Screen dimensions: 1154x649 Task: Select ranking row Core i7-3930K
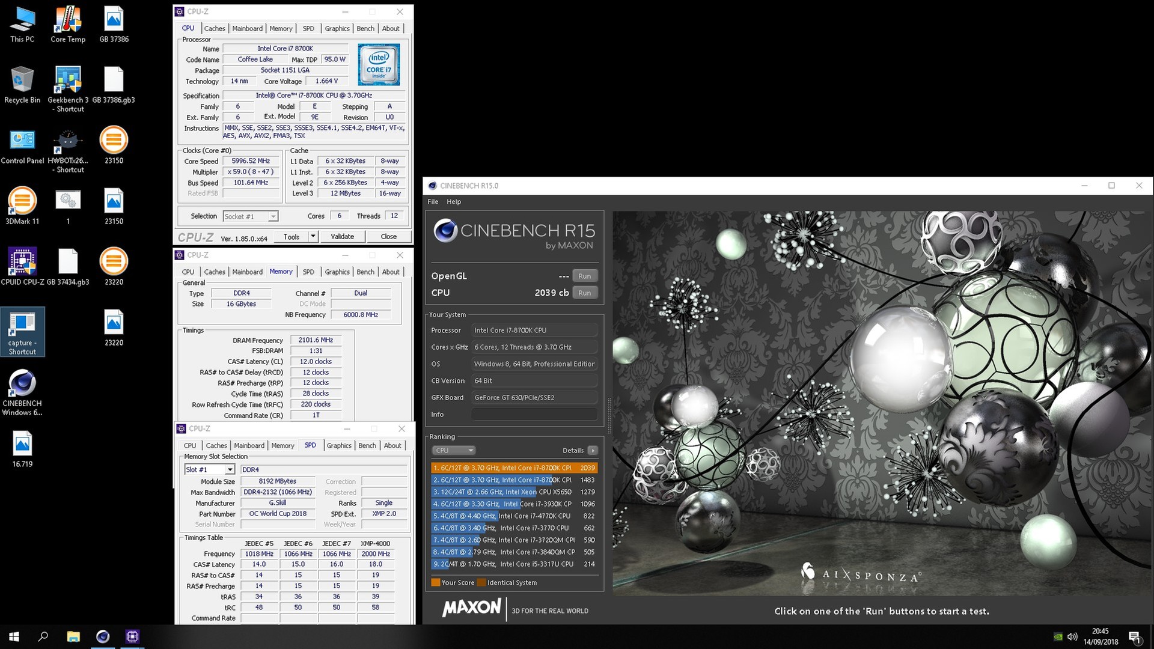[514, 504]
